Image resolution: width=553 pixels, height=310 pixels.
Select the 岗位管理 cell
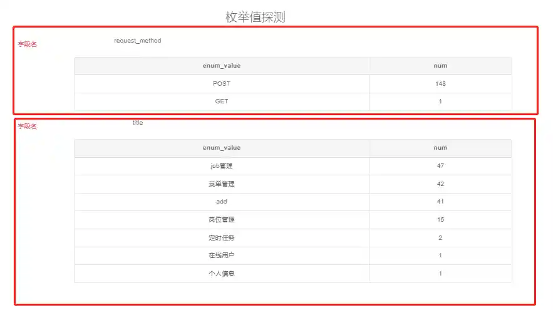coord(222,220)
